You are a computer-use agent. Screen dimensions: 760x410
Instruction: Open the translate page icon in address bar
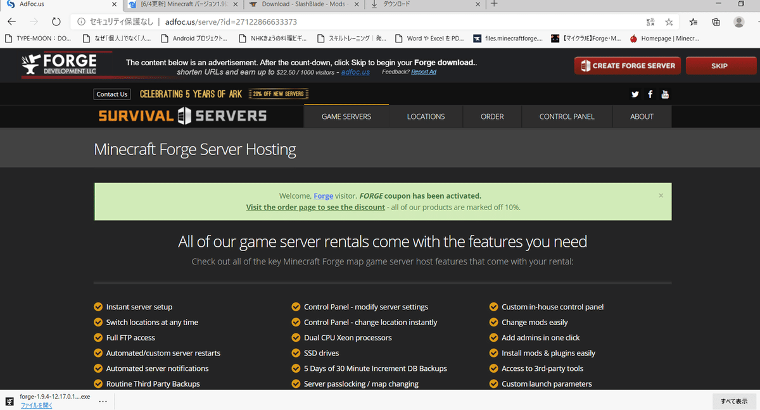pyautogui.click(x=650, y=22)
